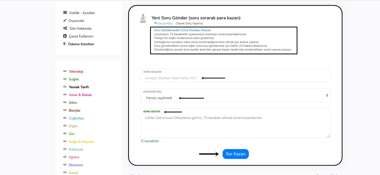Click the reply arrow icon before SergenBey
Screen dimensions: 380x175
pos(156,23)
